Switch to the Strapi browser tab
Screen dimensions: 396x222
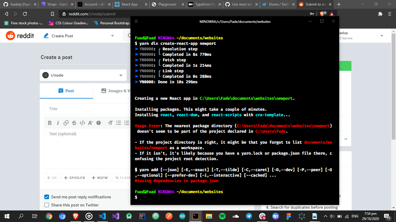point(57,4)
